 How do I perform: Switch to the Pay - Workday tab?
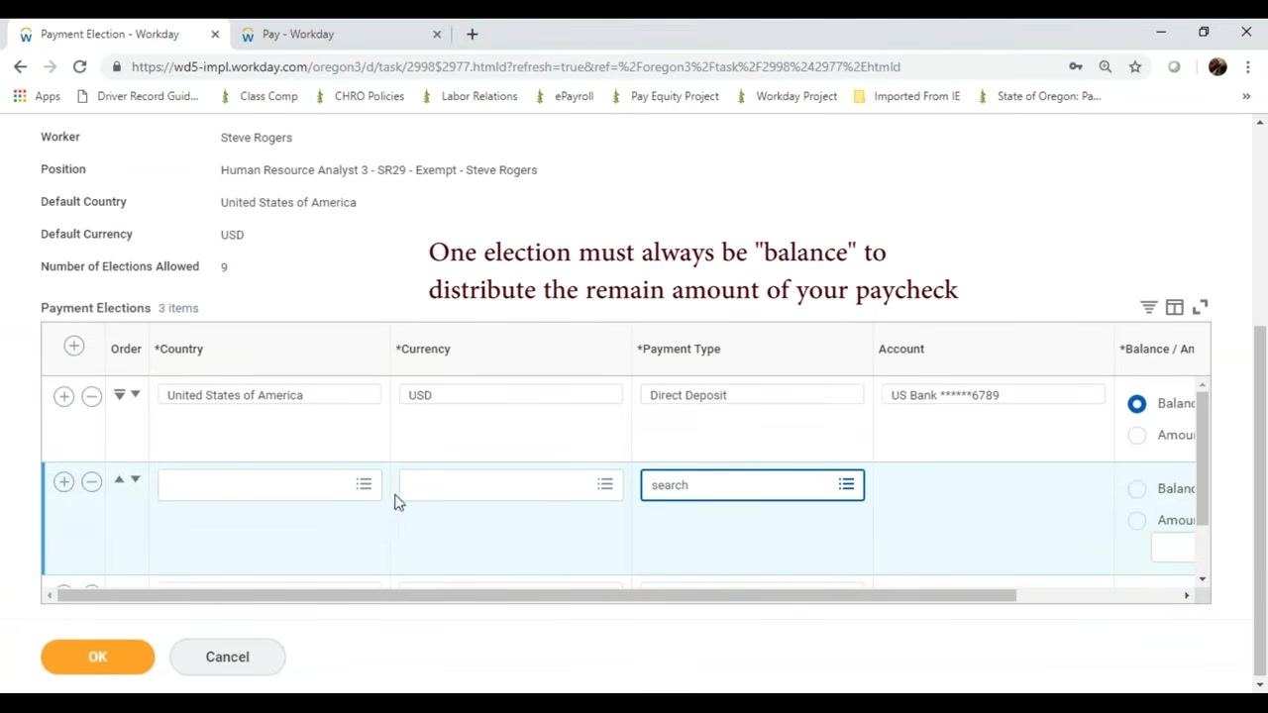(342, 34)
